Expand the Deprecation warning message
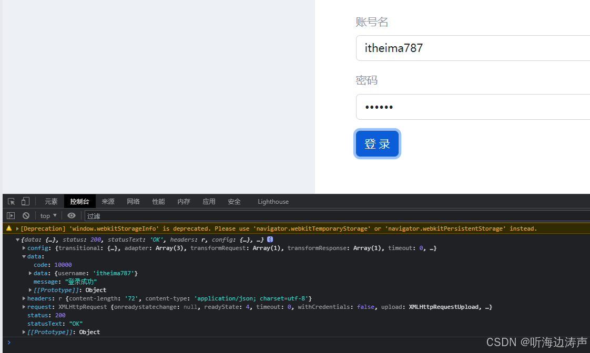Screen dimensions: 590x353 coord(17,229)
